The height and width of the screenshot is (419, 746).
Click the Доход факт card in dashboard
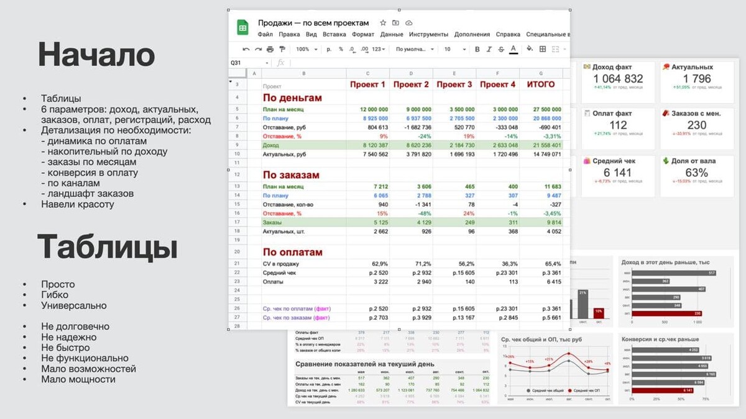[617, 81]
